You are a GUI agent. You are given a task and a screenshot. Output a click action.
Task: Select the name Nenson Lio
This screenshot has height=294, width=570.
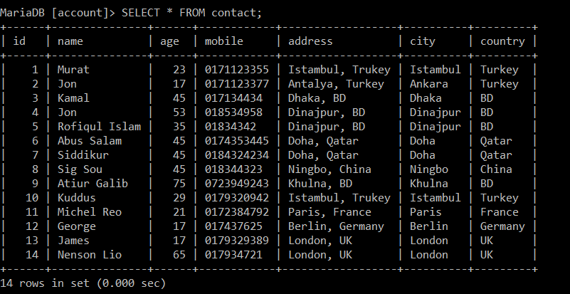tap(90, 255)
